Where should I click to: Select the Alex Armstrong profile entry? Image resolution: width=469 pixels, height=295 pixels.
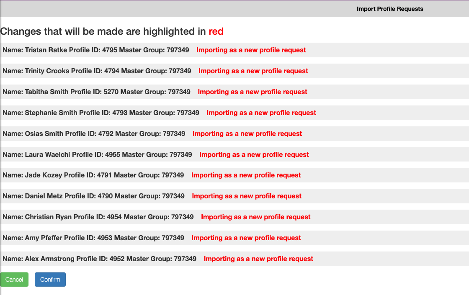click(99, 259)
